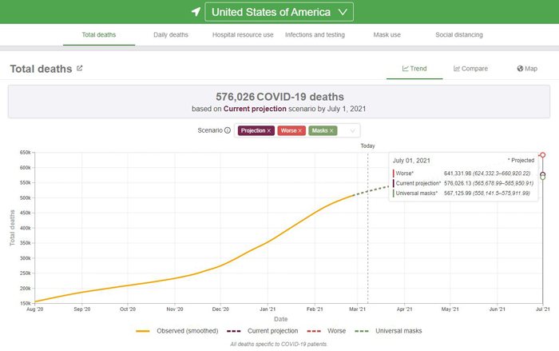Select the Mask use tab
The image size is (559, 351).
coord(387,35)
